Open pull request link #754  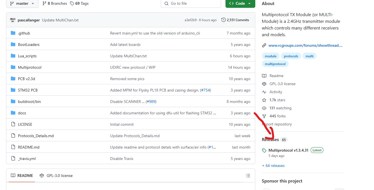coord(205,90)
